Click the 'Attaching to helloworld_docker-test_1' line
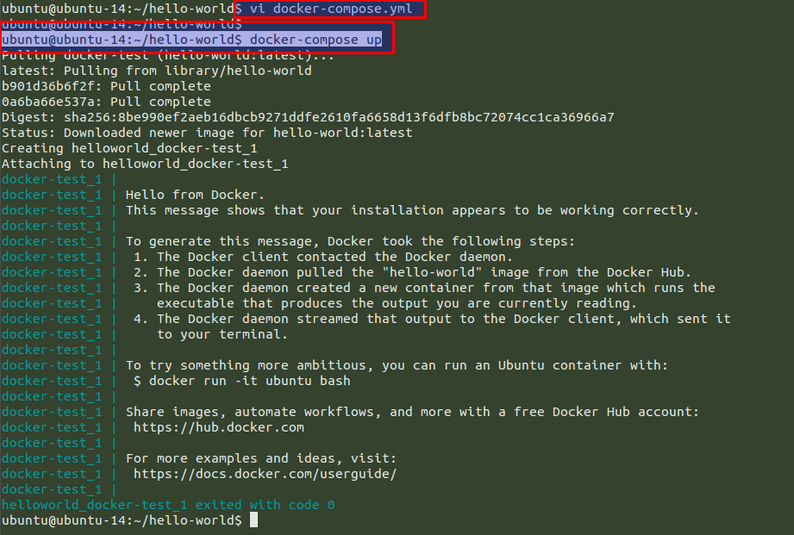The height and width of the screenshot is (535, 794). click(x=145, y=164)
